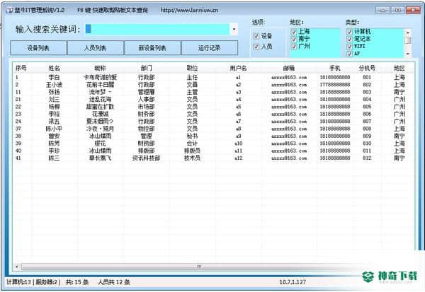Image resolution: width=425 pixels, height=292 pixels.
Task: Click the IP address 10.7.1.127 in status bar
Action: (293, 282)
